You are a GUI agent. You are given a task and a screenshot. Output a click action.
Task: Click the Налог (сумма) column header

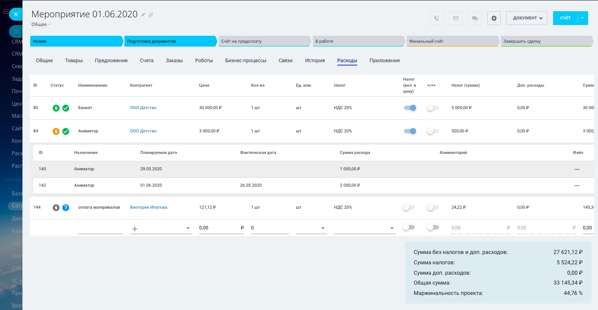tap(465, 85)
